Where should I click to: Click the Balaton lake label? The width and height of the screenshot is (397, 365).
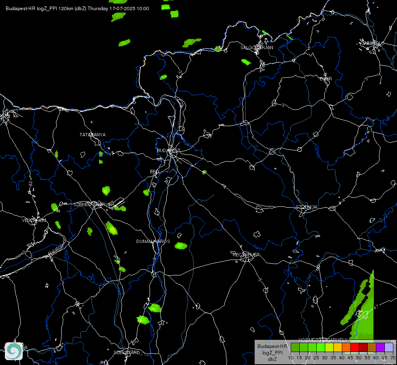coord(56,249)
